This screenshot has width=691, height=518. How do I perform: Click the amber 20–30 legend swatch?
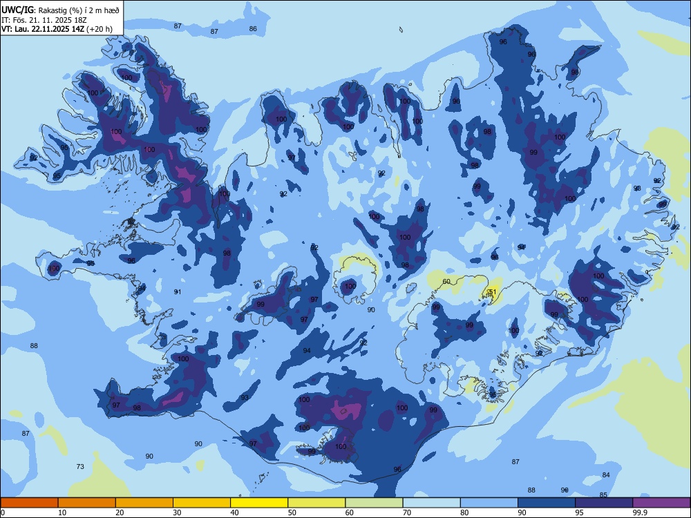[x=144, y=503]
